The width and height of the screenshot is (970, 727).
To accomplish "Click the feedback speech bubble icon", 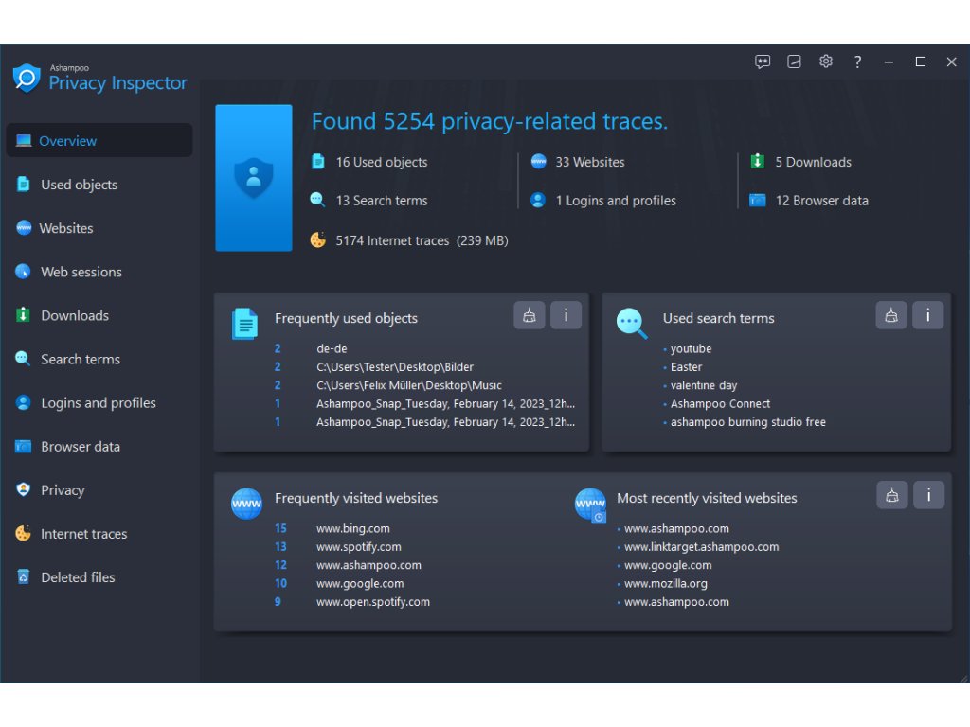I will point(763,62).
